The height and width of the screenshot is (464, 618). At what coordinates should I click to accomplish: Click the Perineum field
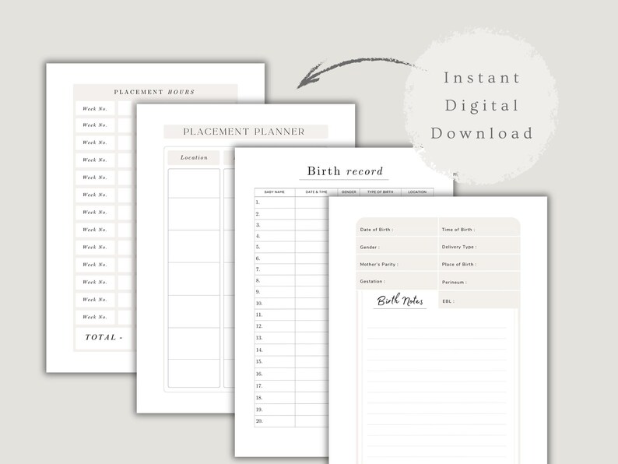pyautogui.click(x=479, y=282)
